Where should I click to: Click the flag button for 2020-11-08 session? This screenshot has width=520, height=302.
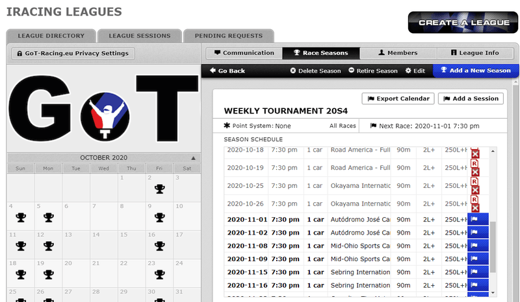(478, 246)
